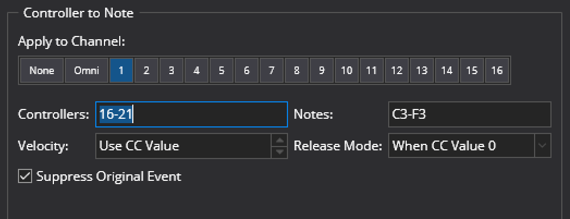Click the Velocity up spinner arrow

click(279, 141)
